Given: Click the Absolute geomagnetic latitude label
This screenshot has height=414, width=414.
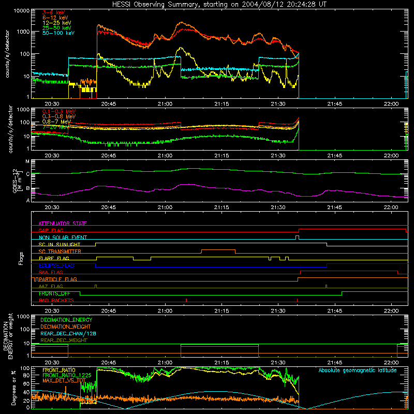Looking at the screenshot, I should [358, 370].
